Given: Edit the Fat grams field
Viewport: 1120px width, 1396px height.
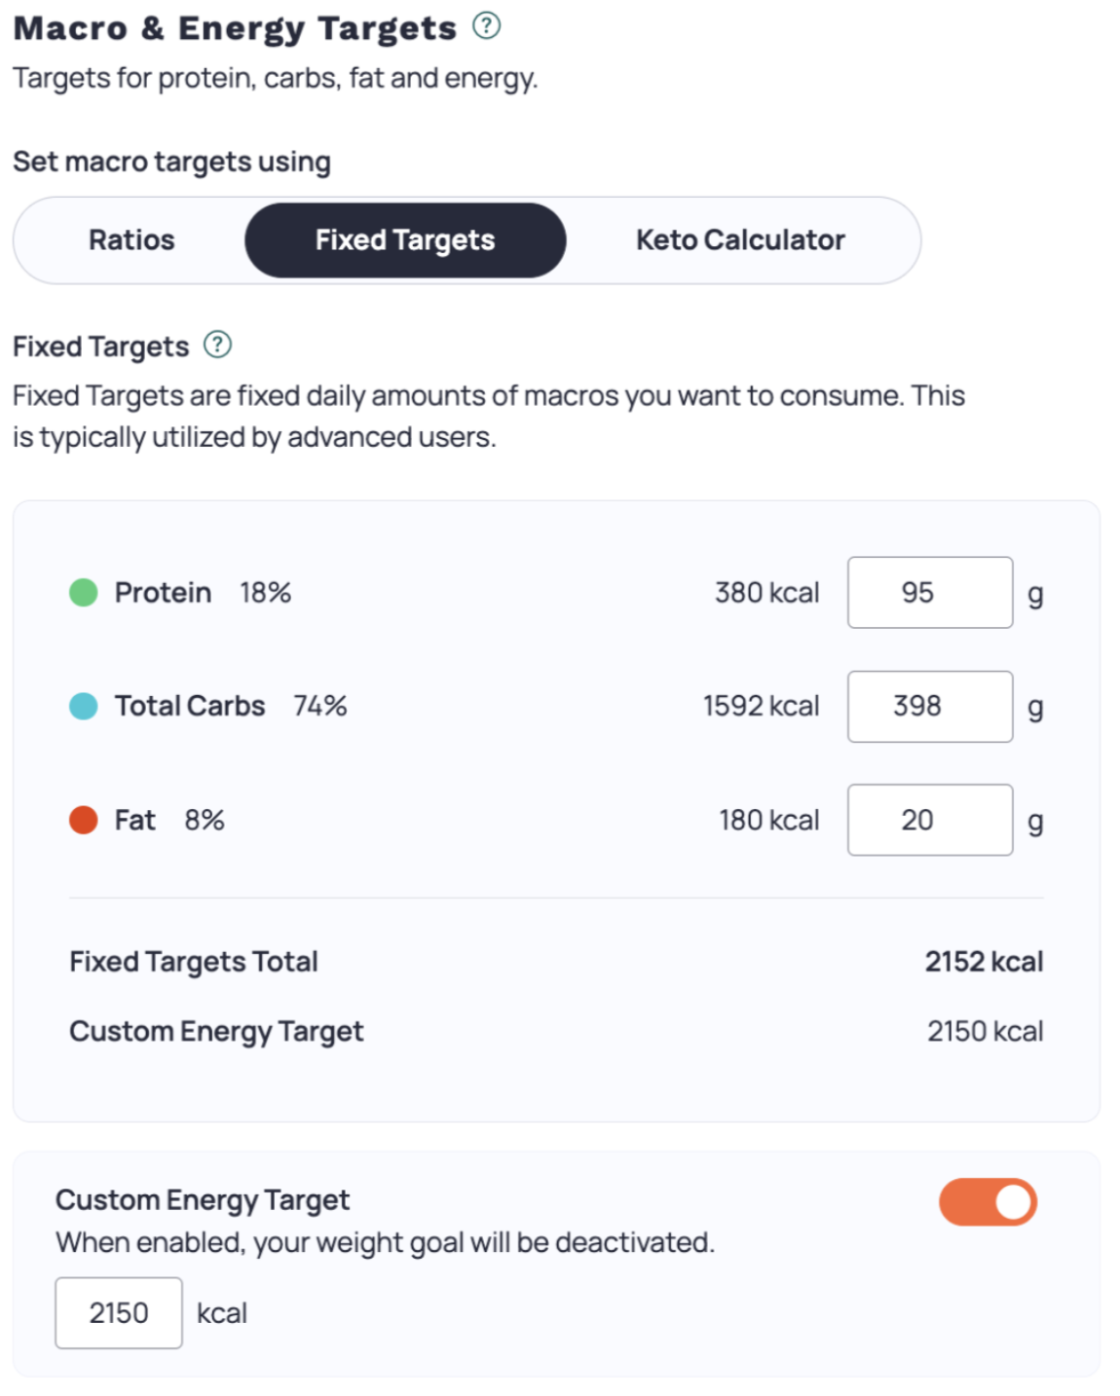Looking at the screenshot, I should pos(930,820).
